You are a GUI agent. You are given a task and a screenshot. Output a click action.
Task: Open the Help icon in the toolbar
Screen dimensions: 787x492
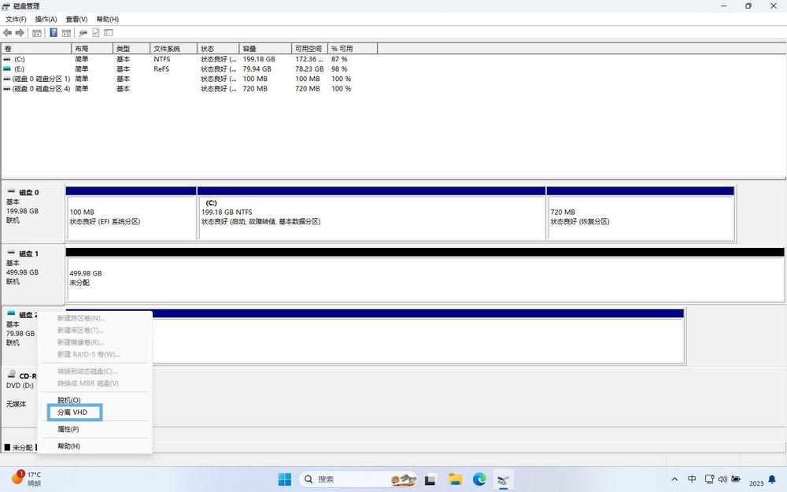(54, 32)
